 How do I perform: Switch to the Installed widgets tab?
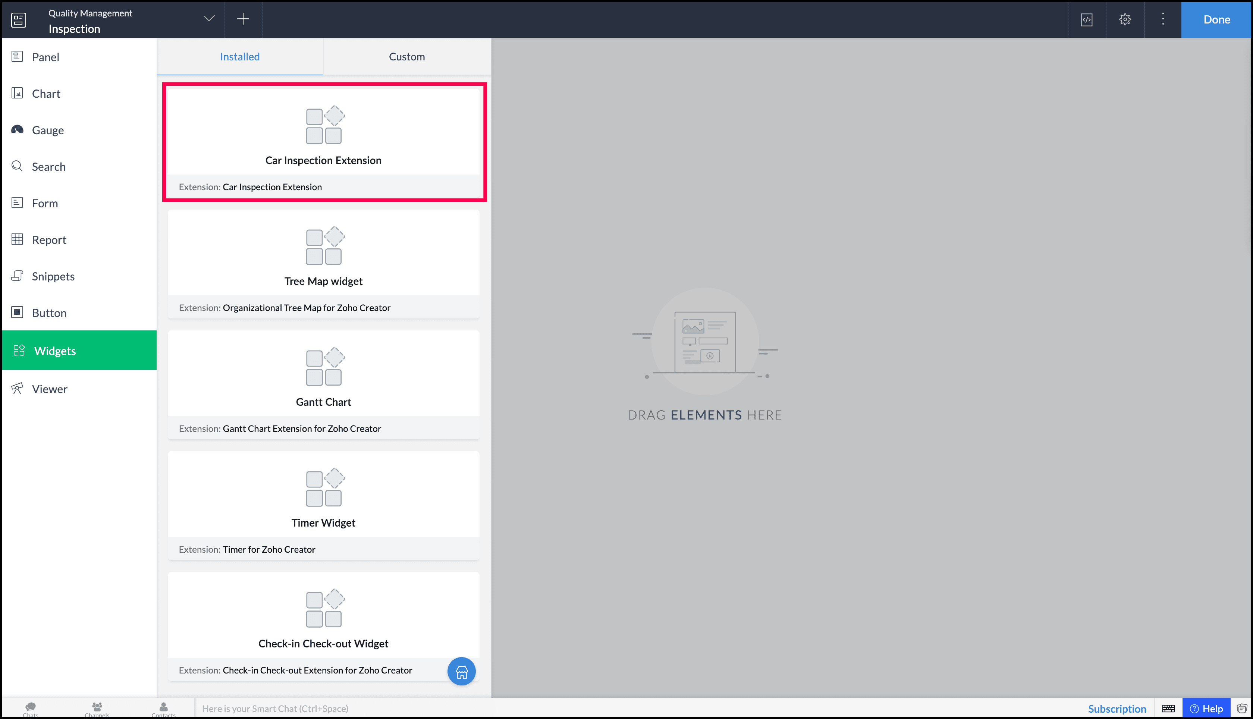coord(239,57)
